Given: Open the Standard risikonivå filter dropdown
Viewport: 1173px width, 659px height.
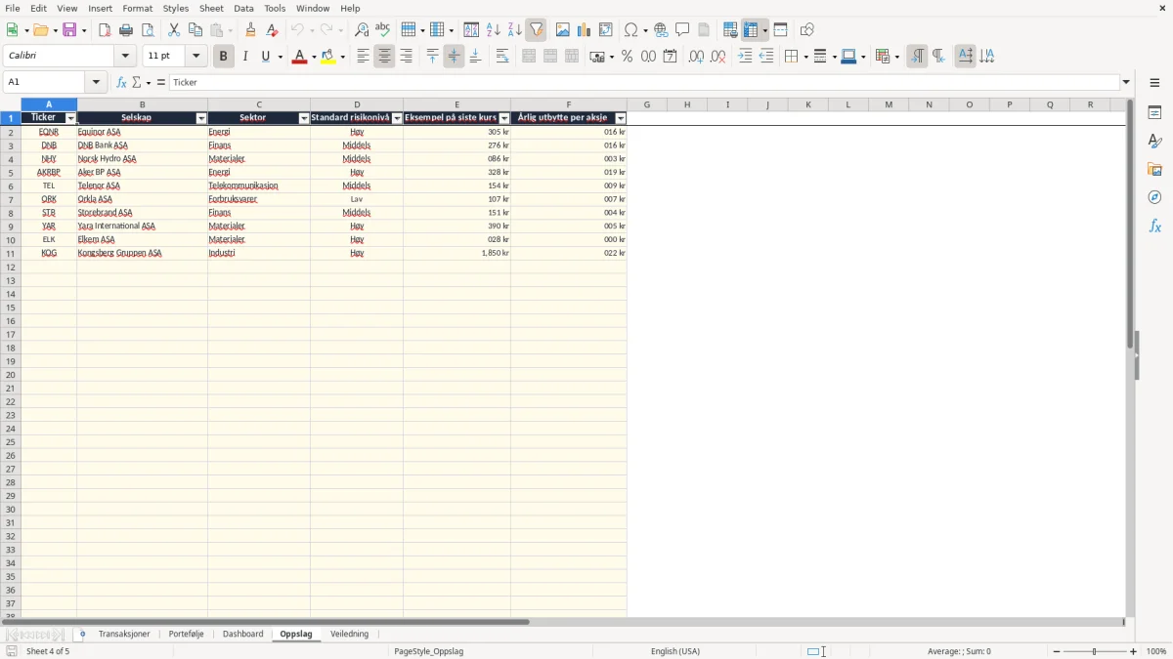Looking at the screenshot, I should tap(397, 118).
